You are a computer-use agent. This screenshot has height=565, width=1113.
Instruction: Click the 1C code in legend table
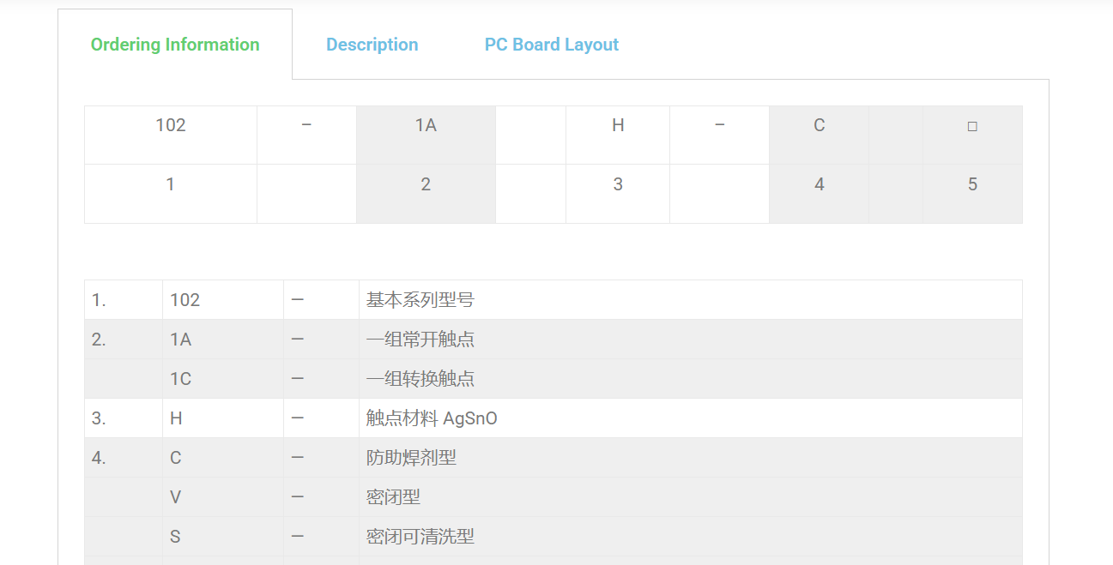click(180, 379)
